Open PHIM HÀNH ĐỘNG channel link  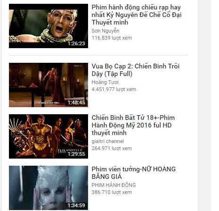tap(114, 185)
